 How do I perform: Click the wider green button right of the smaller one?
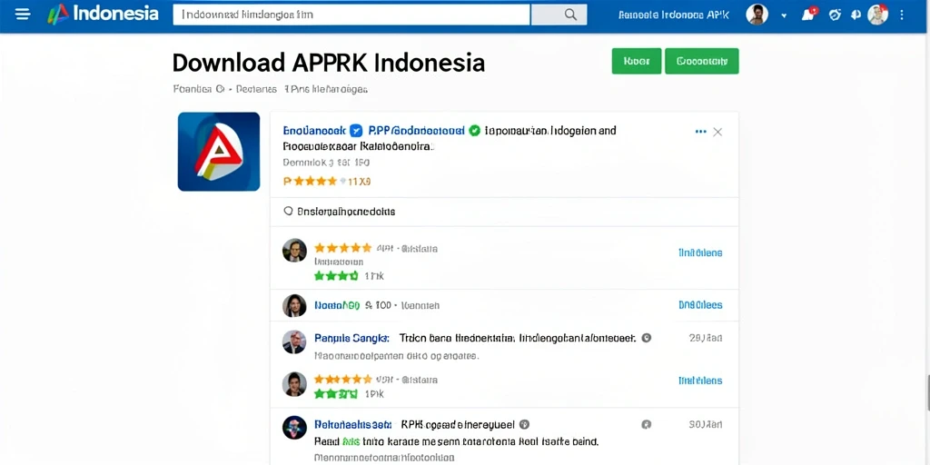702,61
